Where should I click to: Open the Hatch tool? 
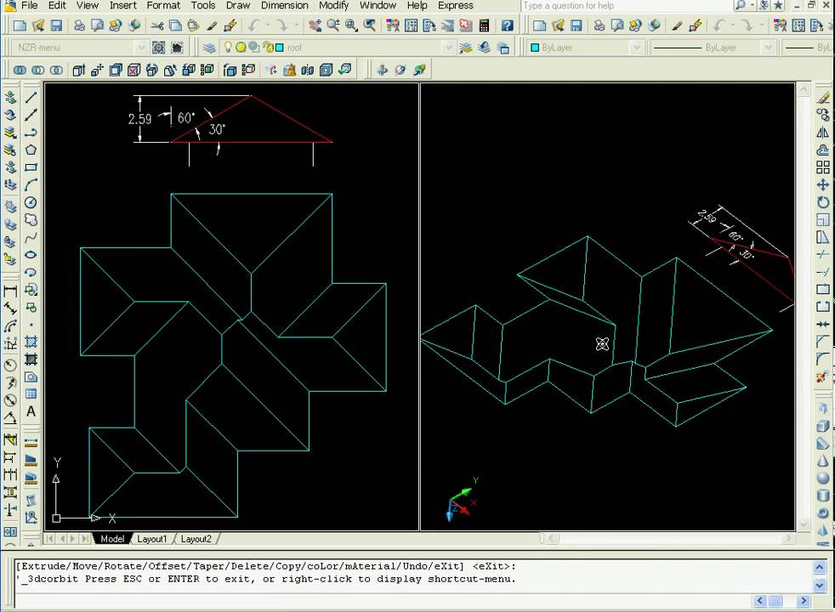[x=31, y=342]
